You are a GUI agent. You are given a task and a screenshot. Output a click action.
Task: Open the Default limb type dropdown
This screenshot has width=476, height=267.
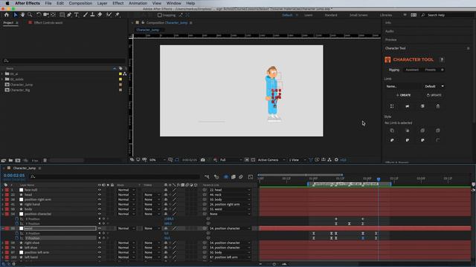point(434,86)
